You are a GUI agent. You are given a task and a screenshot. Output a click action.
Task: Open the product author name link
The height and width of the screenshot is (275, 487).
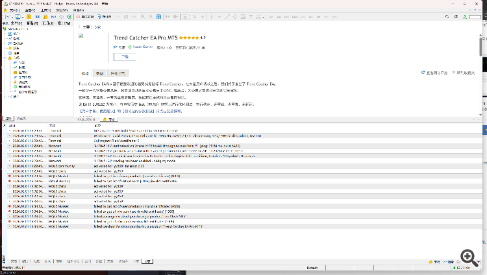pyautogui.click(x=143, y=47)
